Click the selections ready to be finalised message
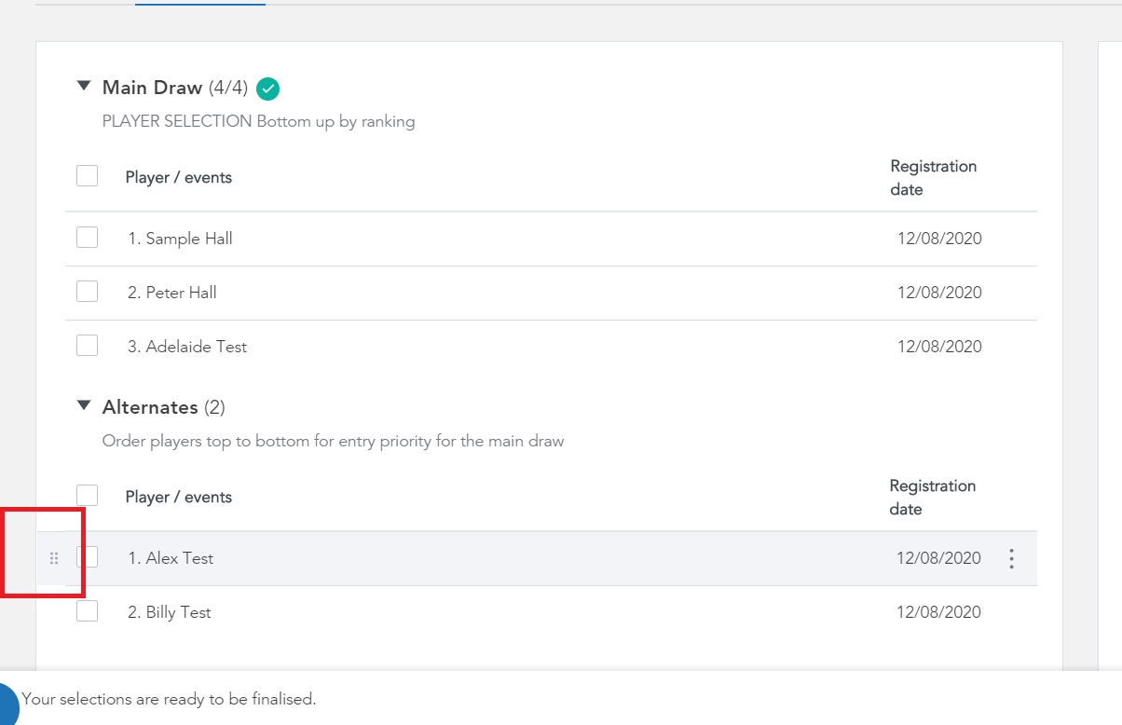1122x725 pixels. (170, 699)
